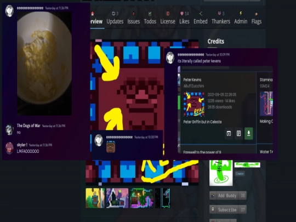This screenshot has height=222, width=296.
Task: Open the food bowl photo in chat
Action: tap(44, 64)
